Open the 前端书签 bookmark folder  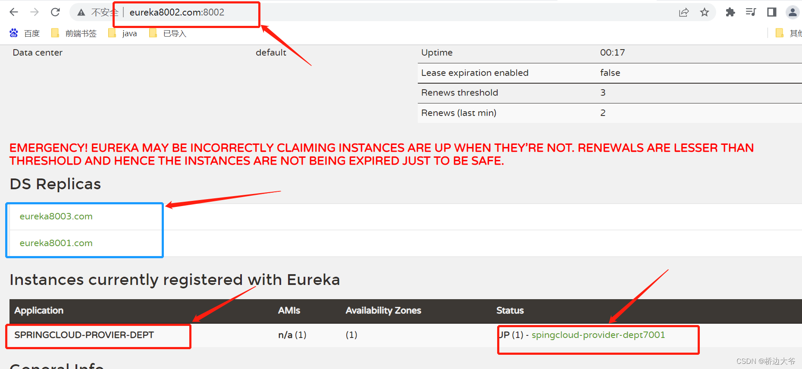coord(74,33)
